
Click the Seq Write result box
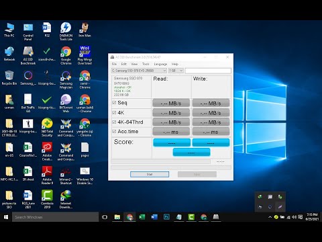tap(211, 104)
